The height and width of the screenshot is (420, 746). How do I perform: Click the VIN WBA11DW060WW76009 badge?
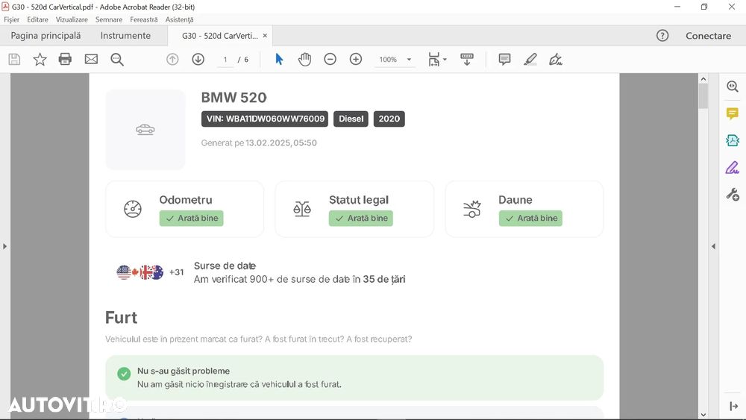(x=265, y=119)
